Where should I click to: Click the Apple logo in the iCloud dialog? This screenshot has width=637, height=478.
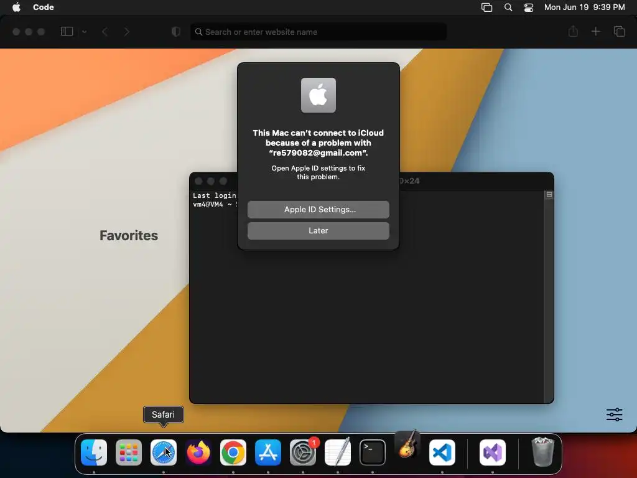(318, 95)
